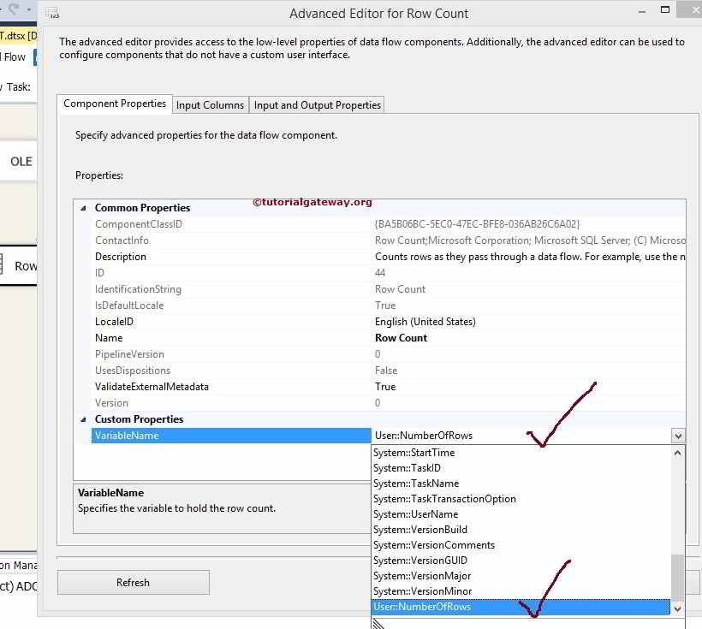Select System::VersionGUID from the variable list
Screen dimensions: 702x629
point(419,561)
